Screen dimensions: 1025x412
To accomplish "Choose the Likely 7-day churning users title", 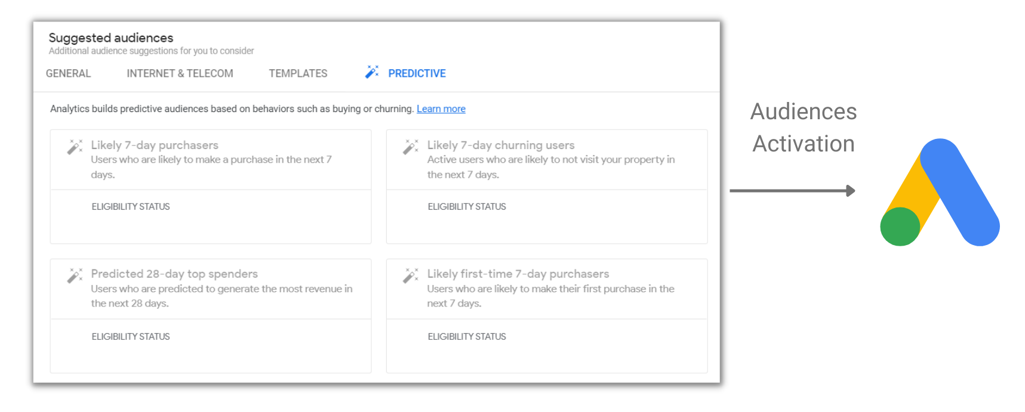I will [x=501, y=145].
